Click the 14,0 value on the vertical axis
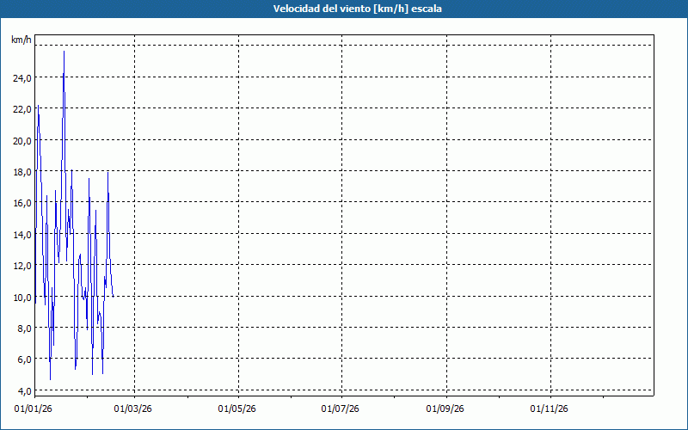688x430 pixels. tap(22, 235)
